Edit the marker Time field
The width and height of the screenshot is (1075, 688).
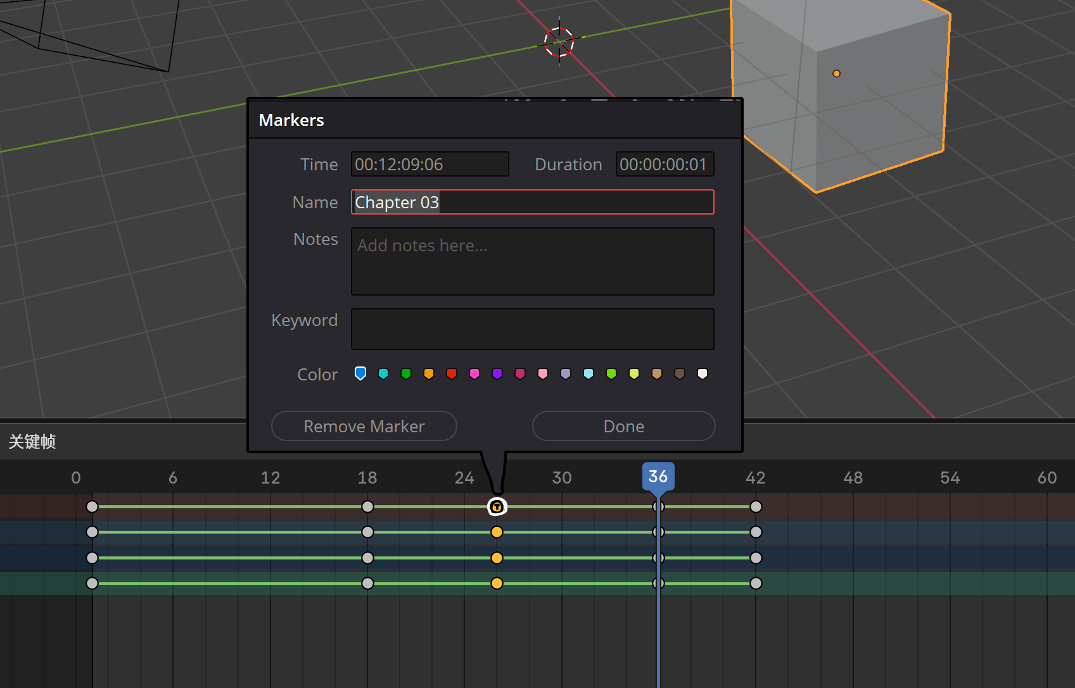pos(430,164)
